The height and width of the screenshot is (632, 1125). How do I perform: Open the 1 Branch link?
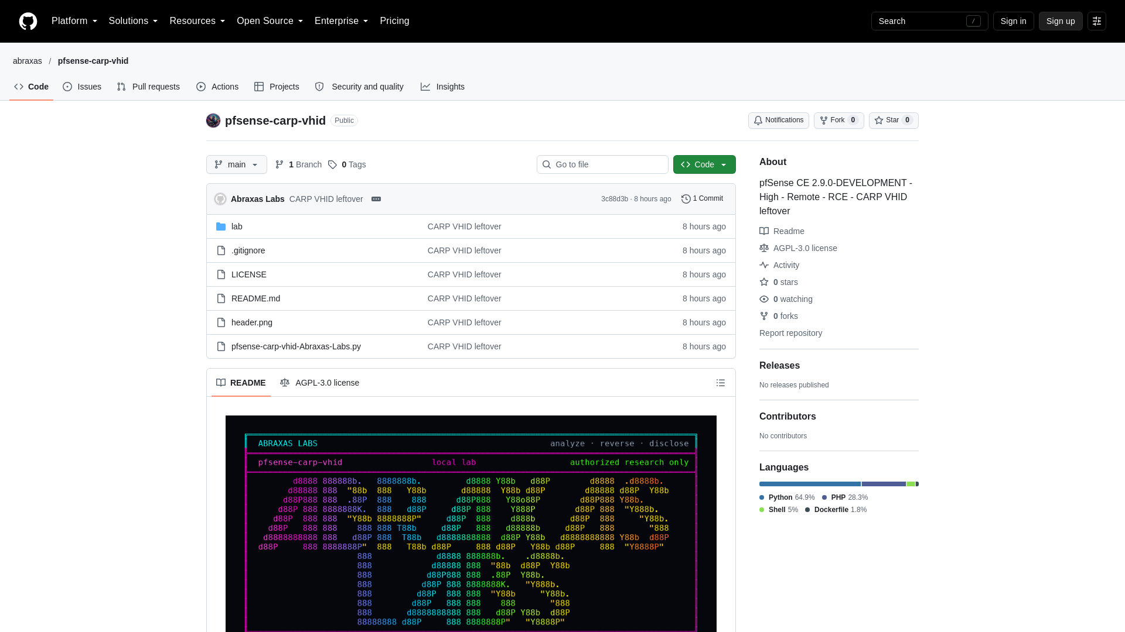[x=298, y=164]
